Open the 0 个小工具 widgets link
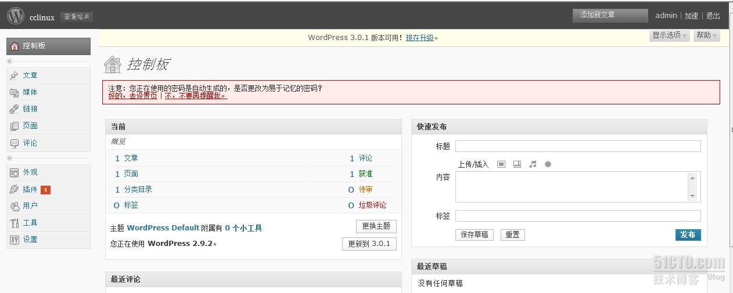This screenshot has height=293, width=733. click(x=243, y=228)
